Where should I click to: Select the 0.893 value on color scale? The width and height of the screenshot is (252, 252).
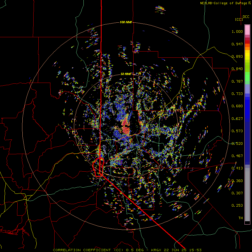click(237, 56)
